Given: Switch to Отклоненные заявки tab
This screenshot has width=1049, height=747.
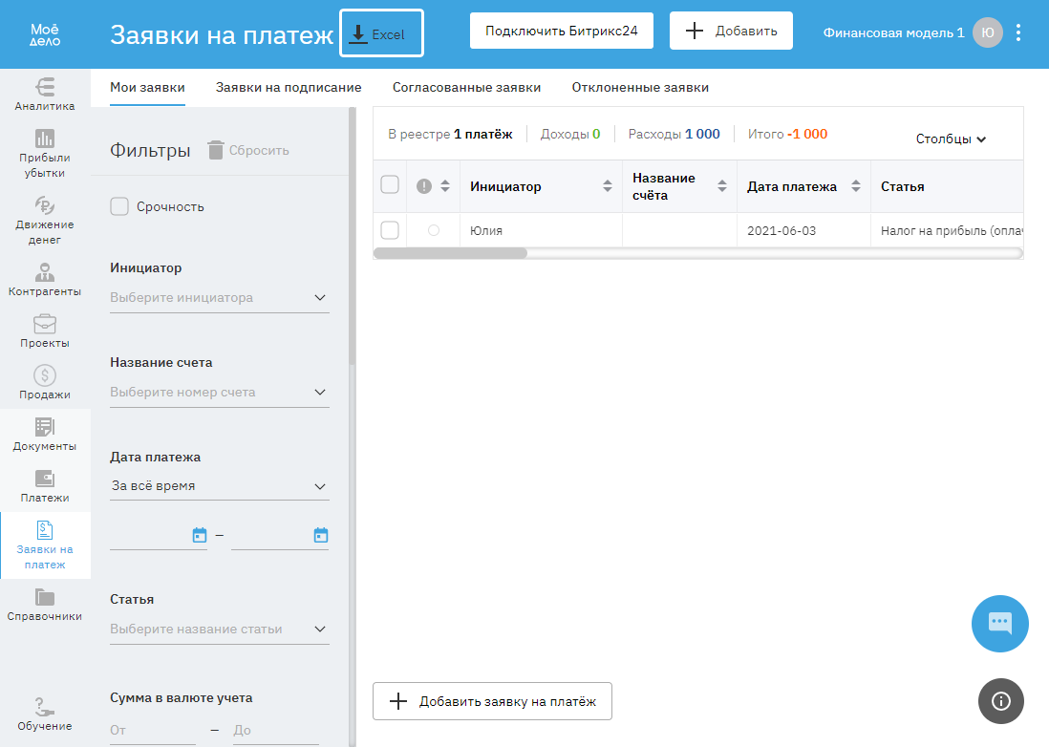Looking at the screenshot, I should click(x=640, y=87).
